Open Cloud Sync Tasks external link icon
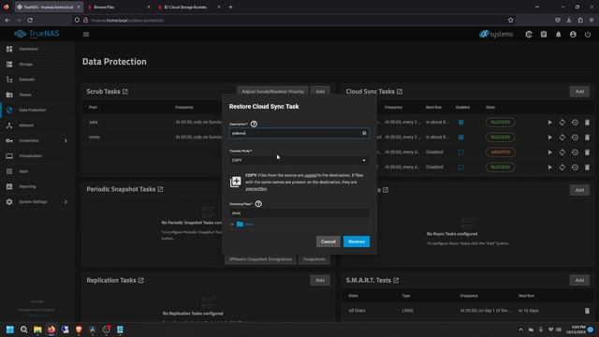Image resolution: width=599 pixels, height=337 pixels. coord(400,92)
